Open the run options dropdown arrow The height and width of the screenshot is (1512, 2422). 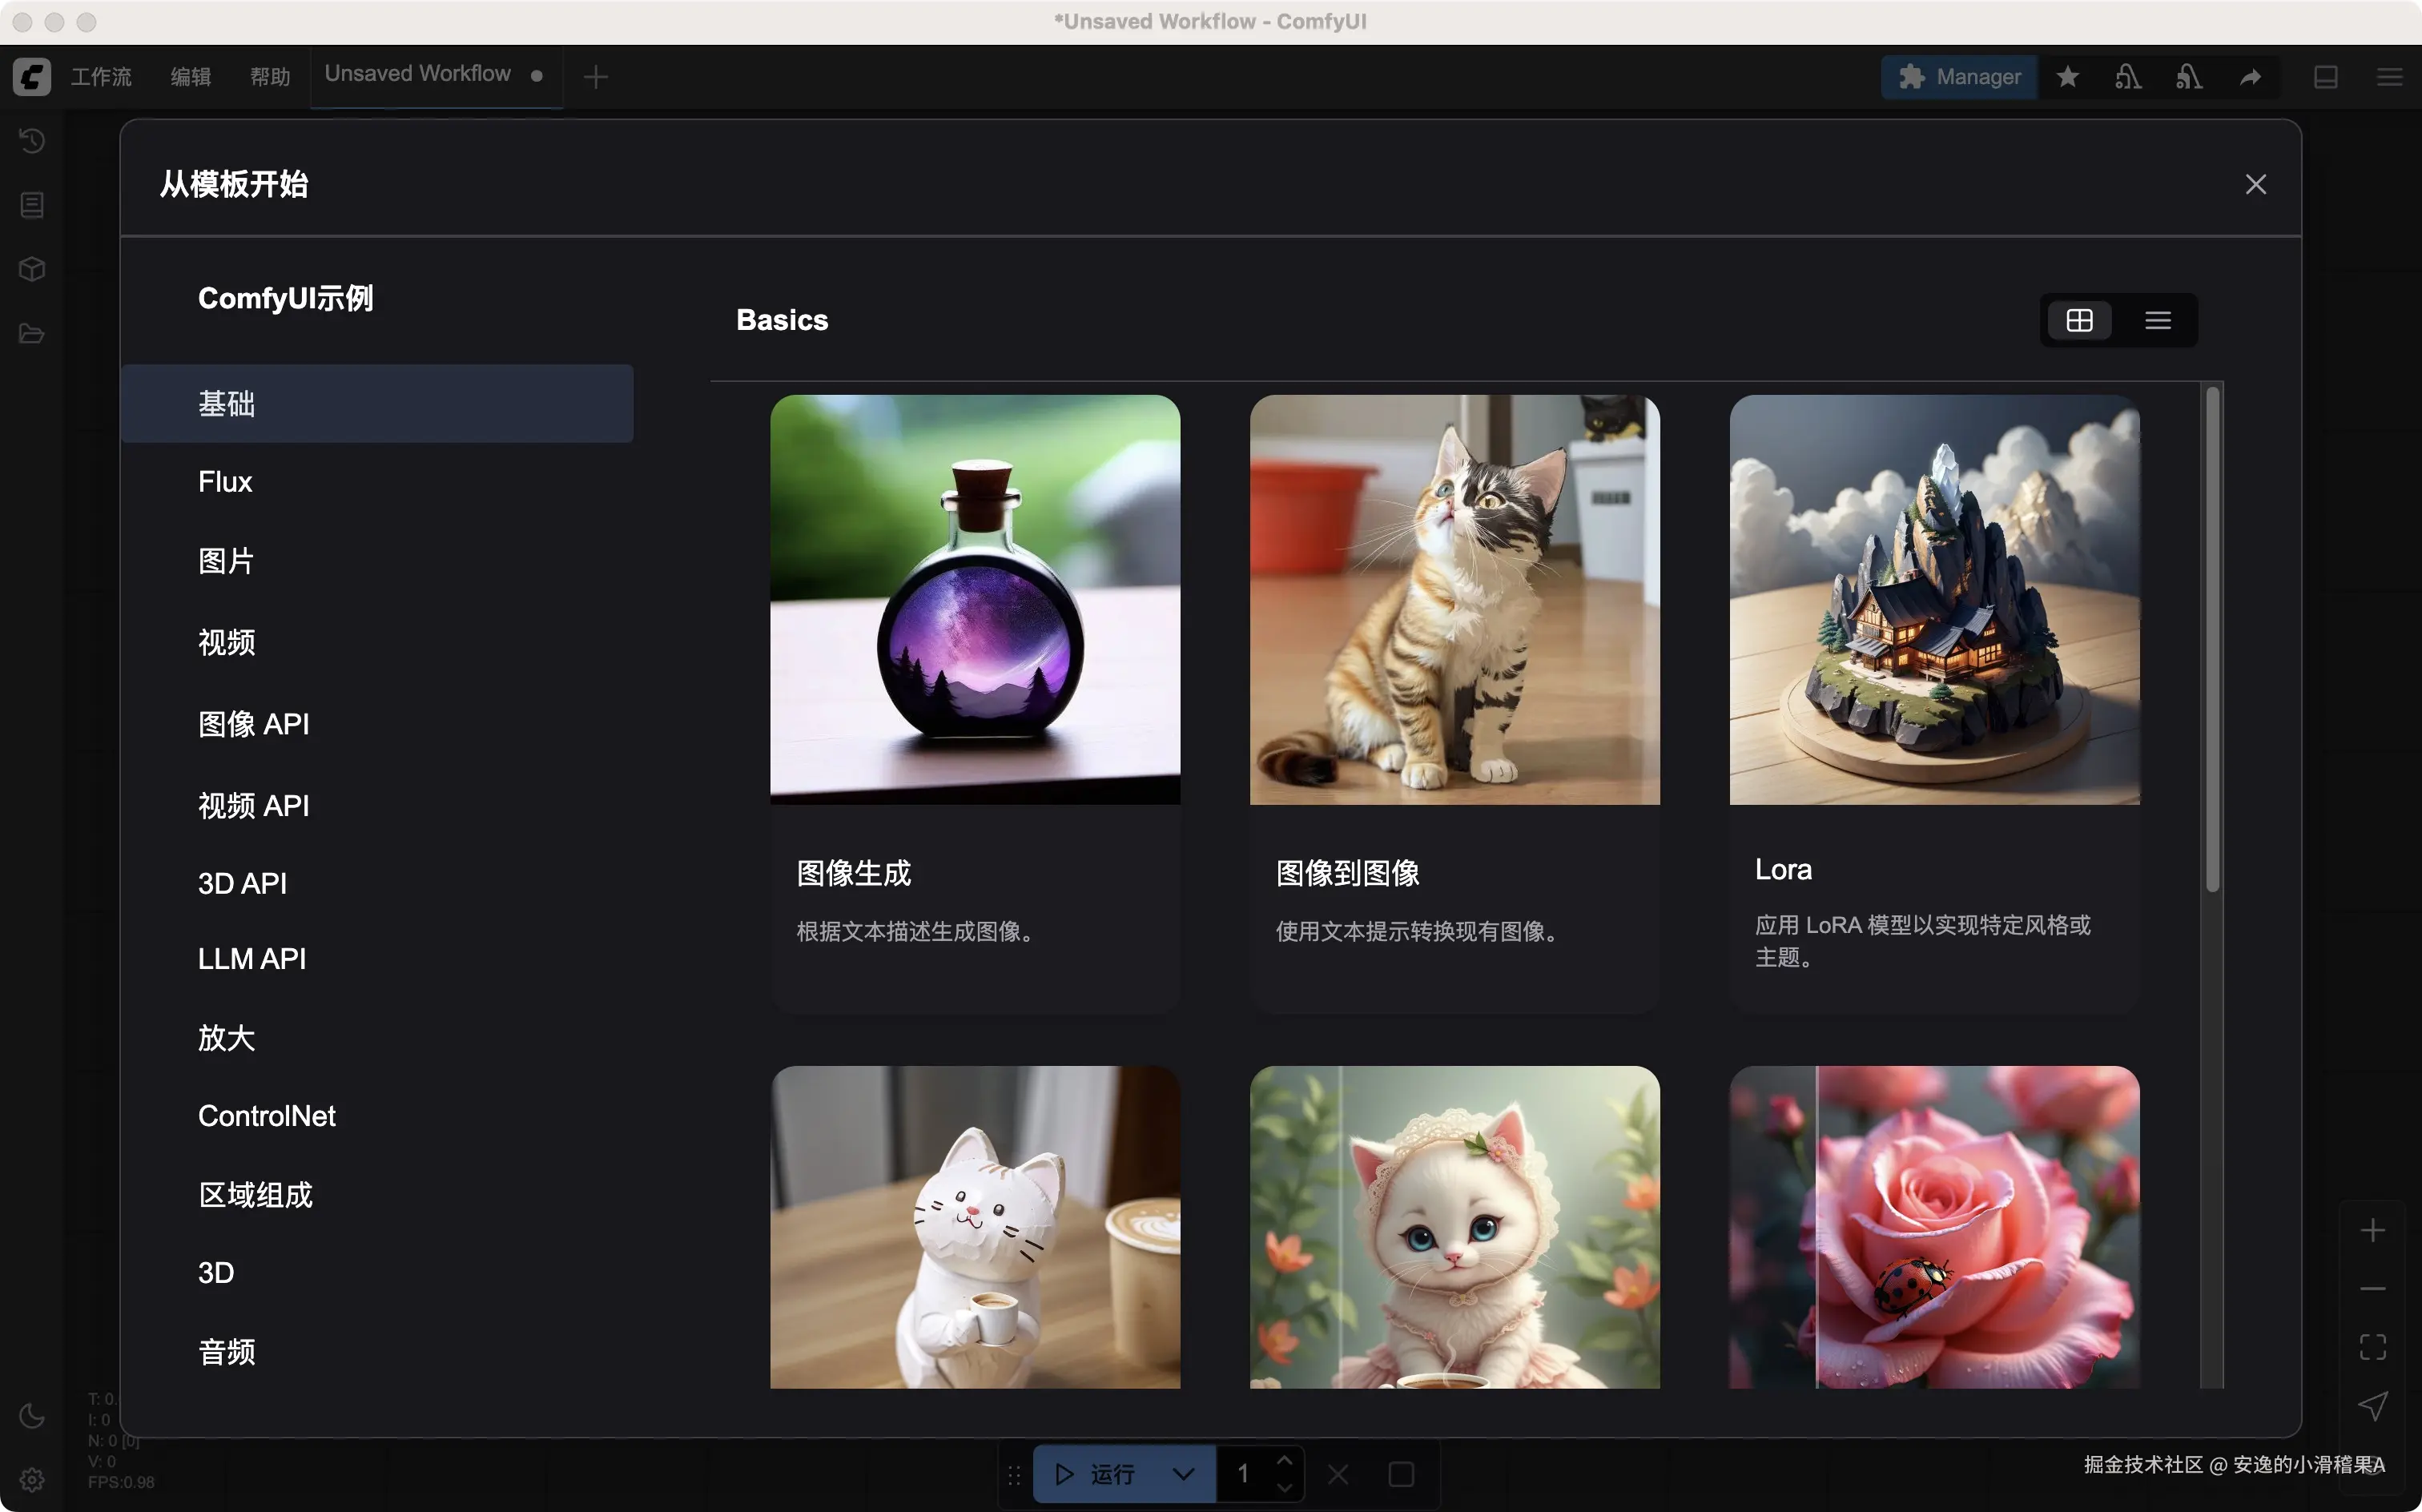tap(1184, 1474)
